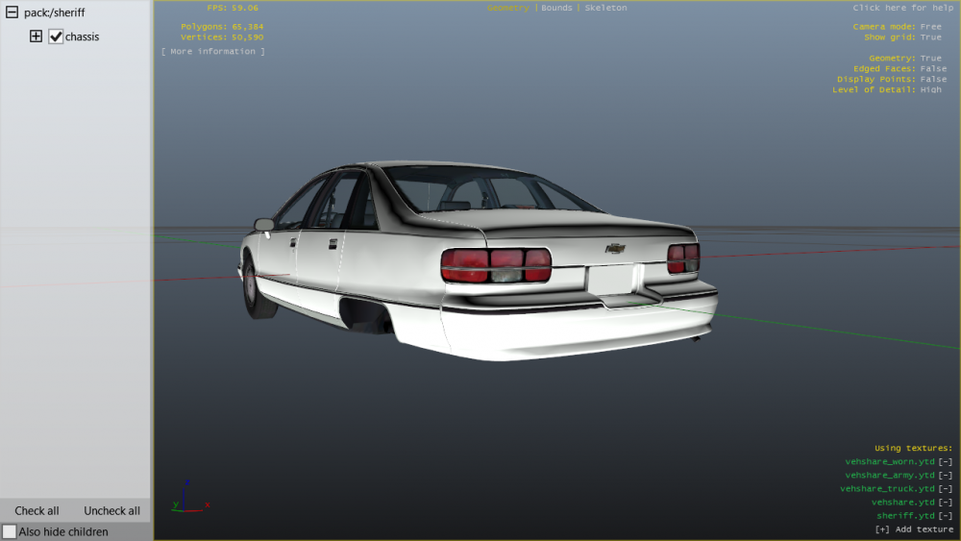Click the Vertices count text
Viewport: 961px width, 541px height.
pyautogui.click(x=222, y=37)
